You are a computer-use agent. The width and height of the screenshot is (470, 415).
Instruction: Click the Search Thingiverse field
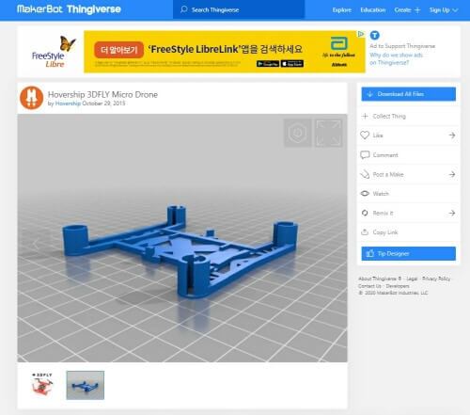239,9
